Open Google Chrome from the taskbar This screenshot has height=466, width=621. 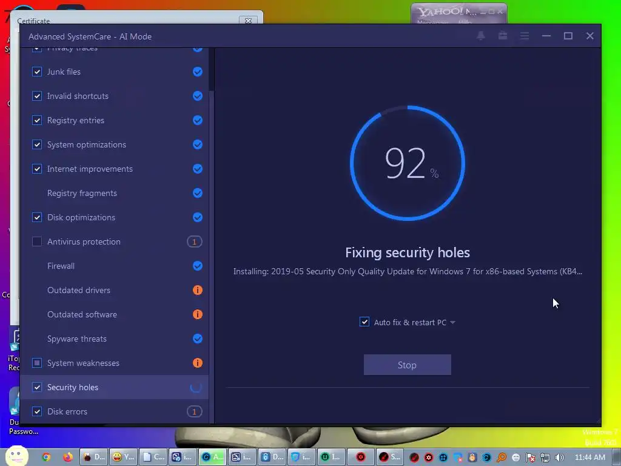(46, 458)
